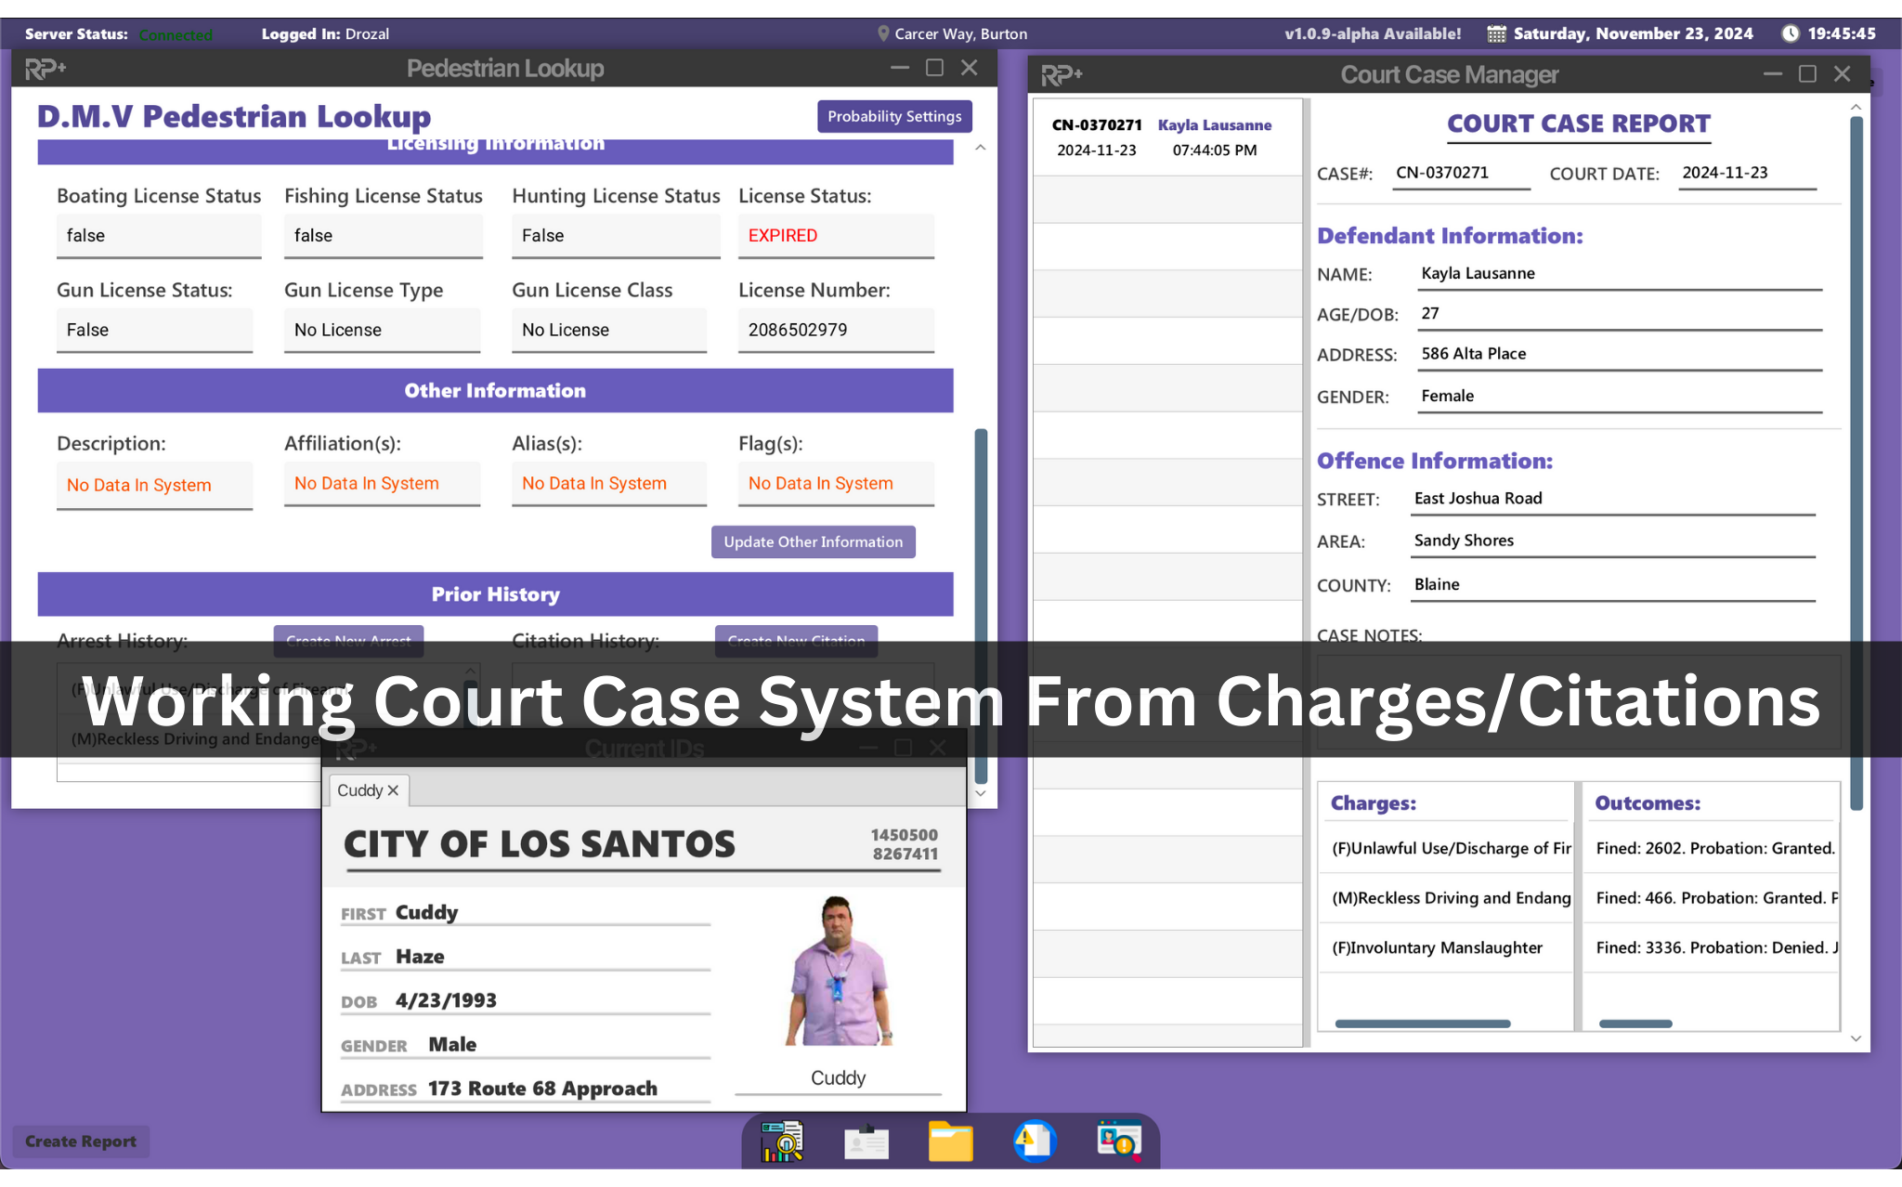Image resolution: width=1902 pixels, height=1187 pixels.
Task: Select case CN-0370271 in the list
Action: pos(1166,137)
